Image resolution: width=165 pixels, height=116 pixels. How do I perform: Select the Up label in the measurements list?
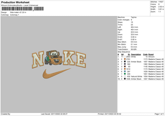[119, 32]
